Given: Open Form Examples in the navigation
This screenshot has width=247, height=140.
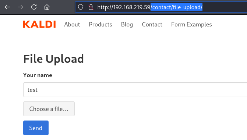Looking at the screenshot, I should click(x=191, y=25).
